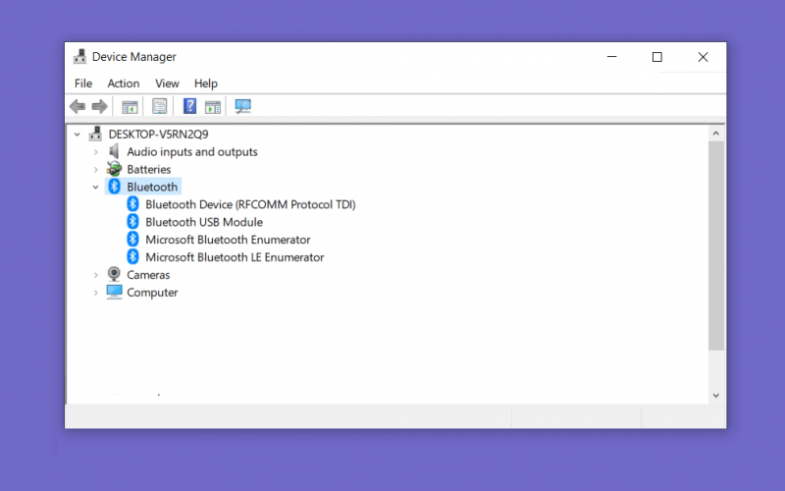Open the Help menu

pos(206,83)
